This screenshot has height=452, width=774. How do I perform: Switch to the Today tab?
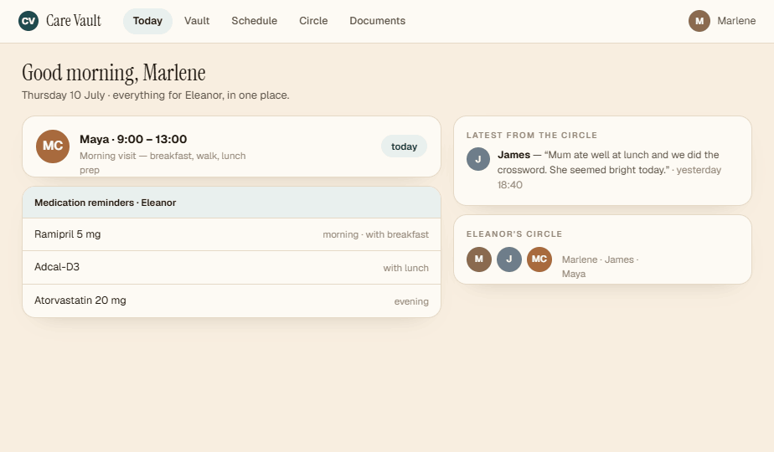click(x=147, y=21)
